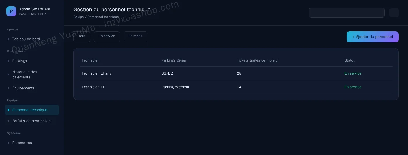Select the Technicien_Zhang row
The width and height of the screenshot is (408, 155).
click(236, 73)
